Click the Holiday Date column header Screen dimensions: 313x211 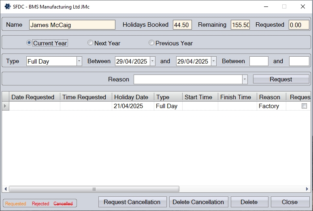(133, 97)
